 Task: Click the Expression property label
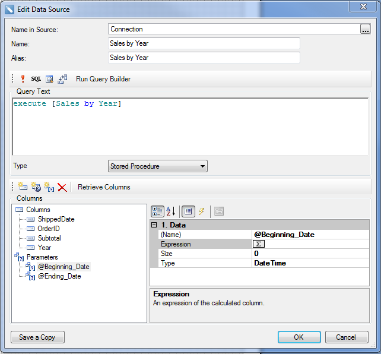[x=176, y=244]
